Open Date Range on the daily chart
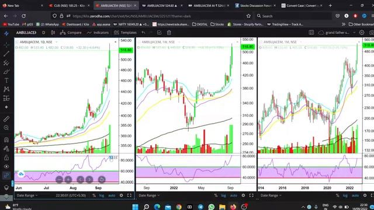Viewport: 374px width, 210px height. point(27,195)
